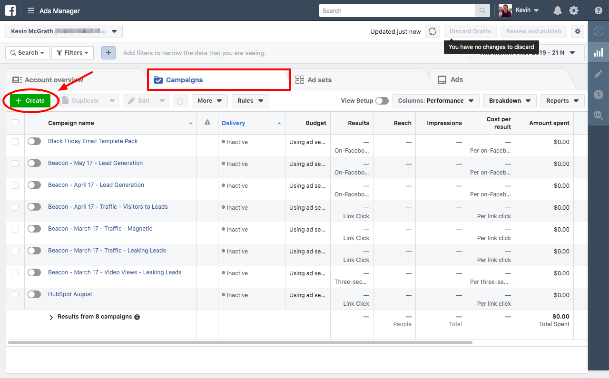This screenshot has width=609, height=378.
Task: Click the green Create button
Action: click(30, 101)
